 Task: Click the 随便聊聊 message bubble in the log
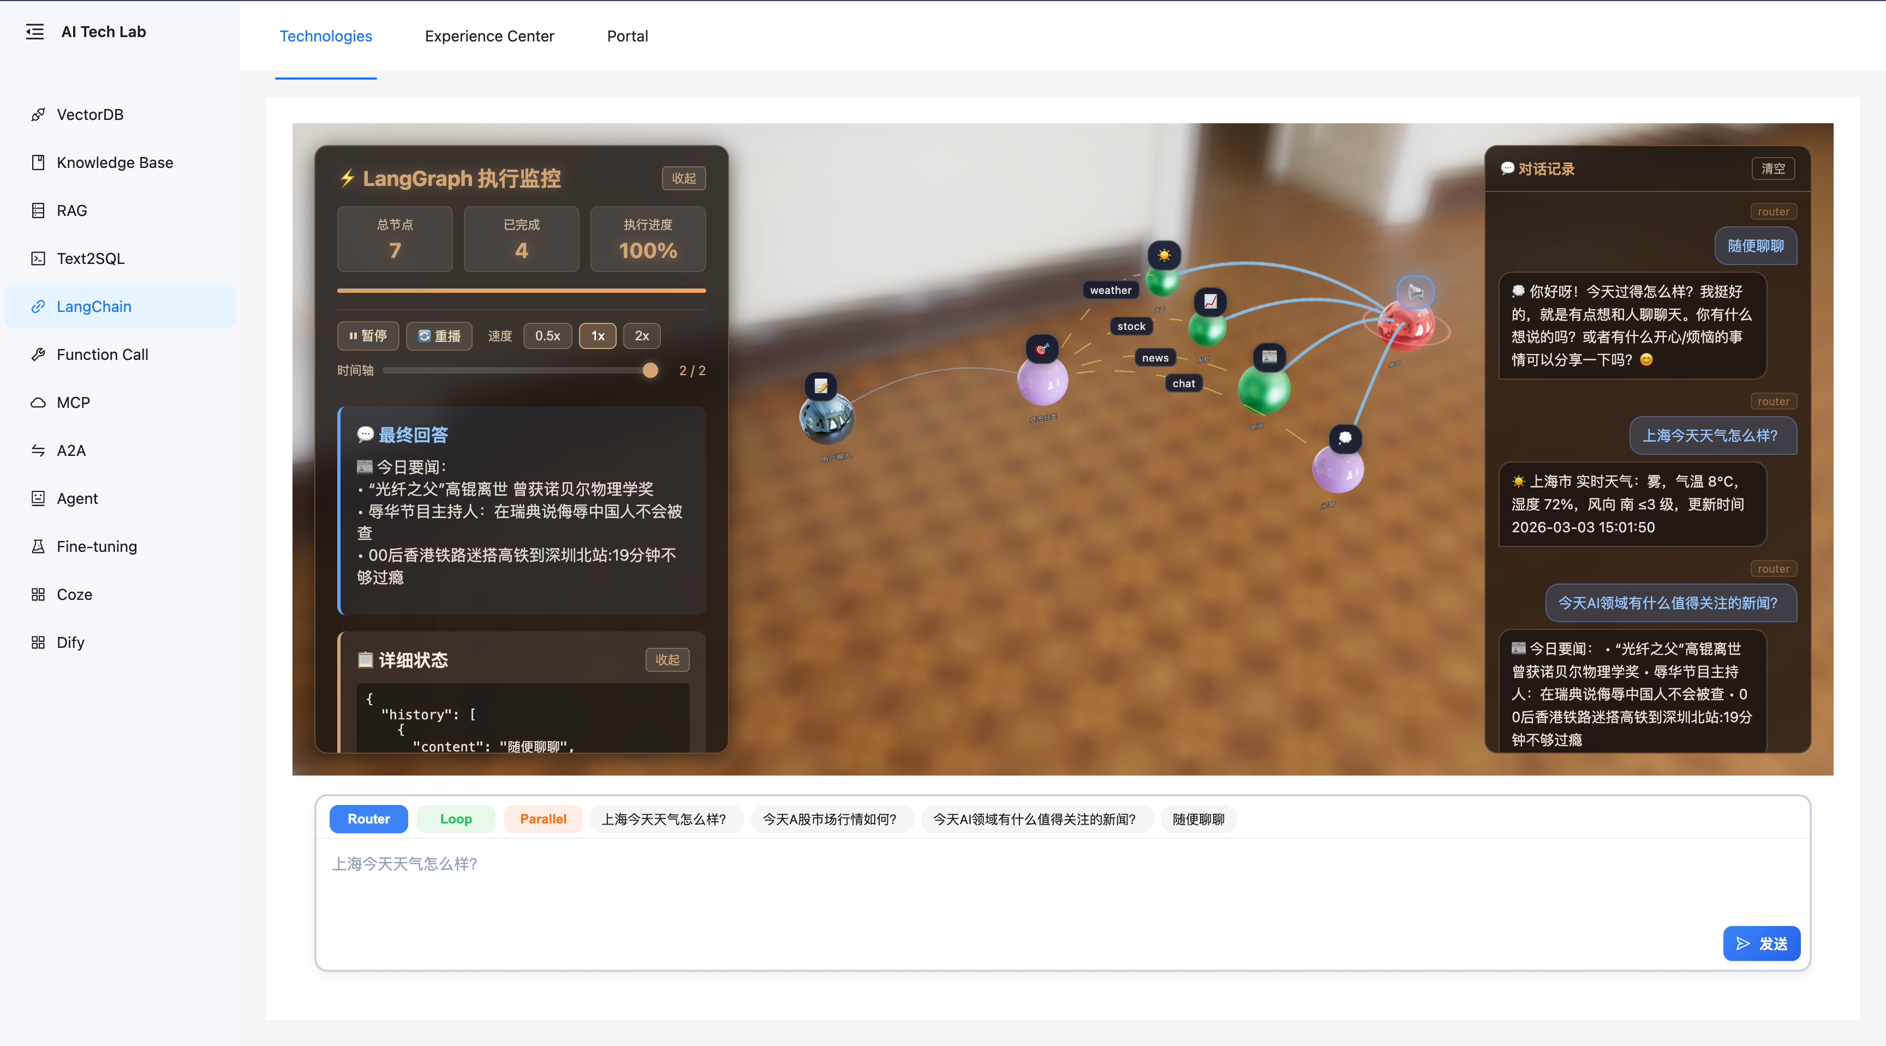pyautogui.click(x=1756, y=246)
